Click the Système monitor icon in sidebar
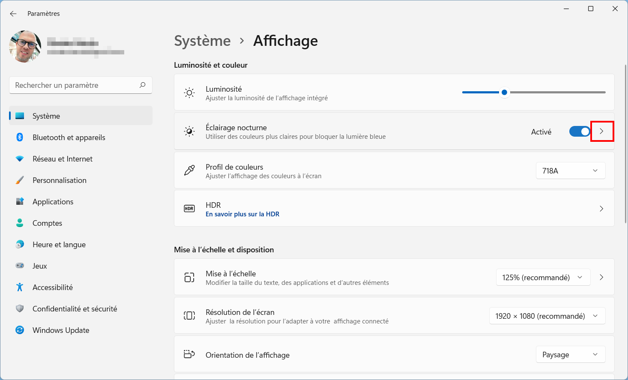Viewport: 628px width, 380px height. coord(20,116)
